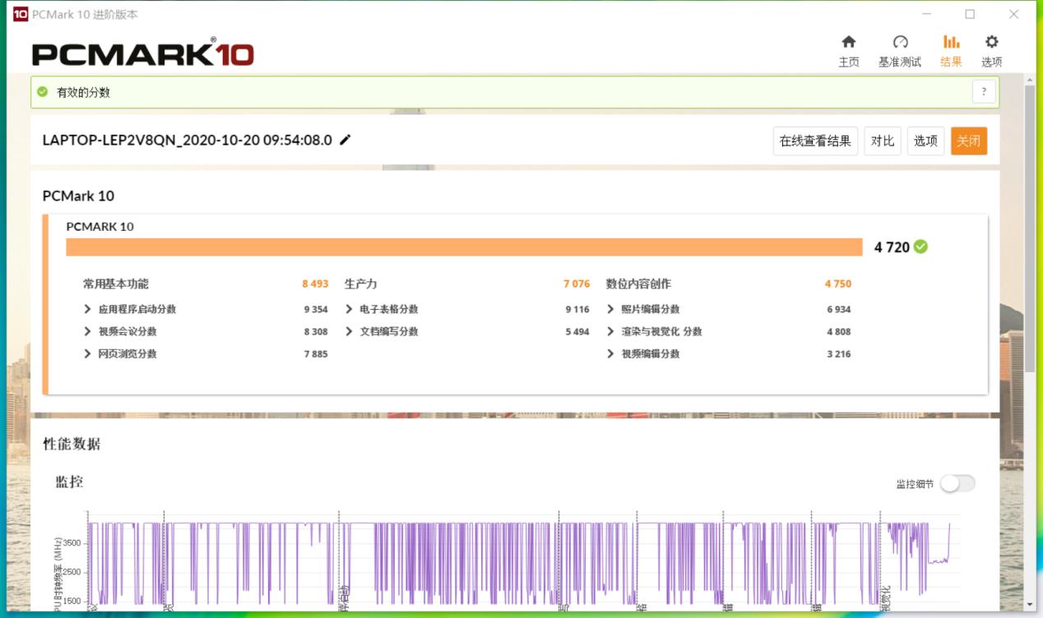The height and width of the screenshot is (618, 1043).
Task: Click the scrollbar up arrow
Action: coord(1030,78)
